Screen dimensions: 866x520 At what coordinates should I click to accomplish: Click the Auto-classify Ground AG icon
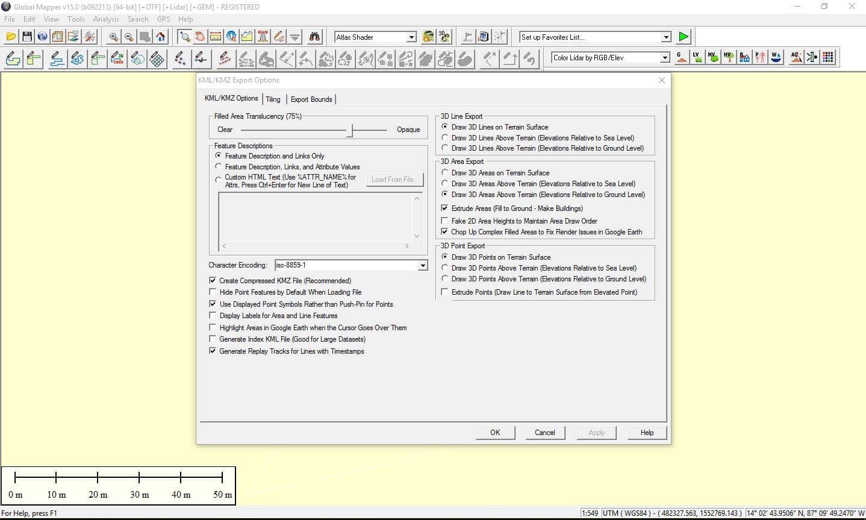click(x=796, y=57)
